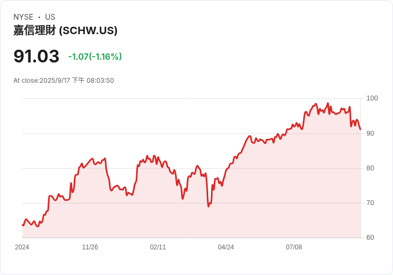
Task: Select the 11/26 date label on x-axis
Action: [90, 247]
